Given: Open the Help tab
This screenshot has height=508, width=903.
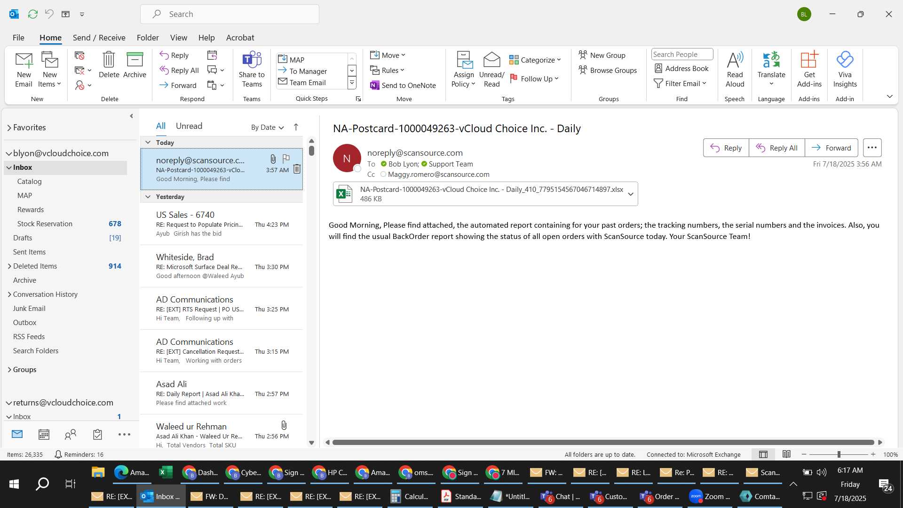Looking at the screenshot, I should click(x=206, y=38).
